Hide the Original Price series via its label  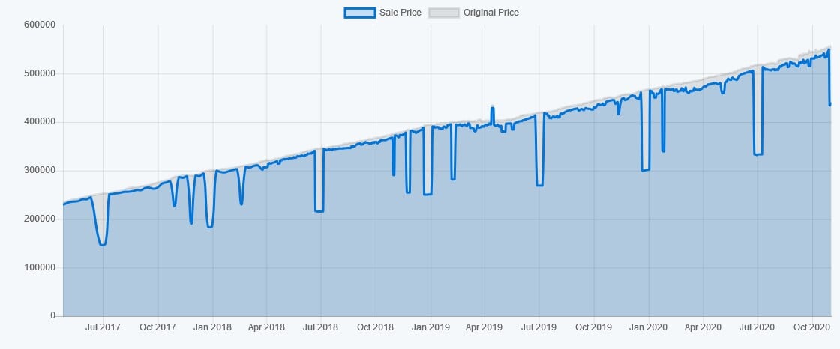pyautogui.click(x=491, y=12)
